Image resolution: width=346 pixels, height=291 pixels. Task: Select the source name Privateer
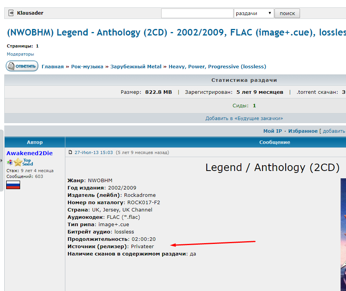142,247
